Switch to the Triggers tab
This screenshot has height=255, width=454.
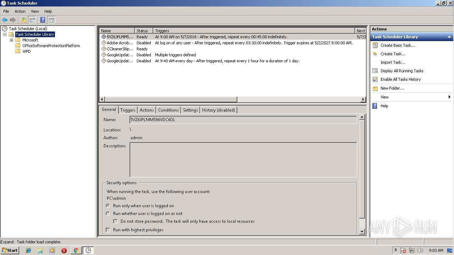point(128,110)
